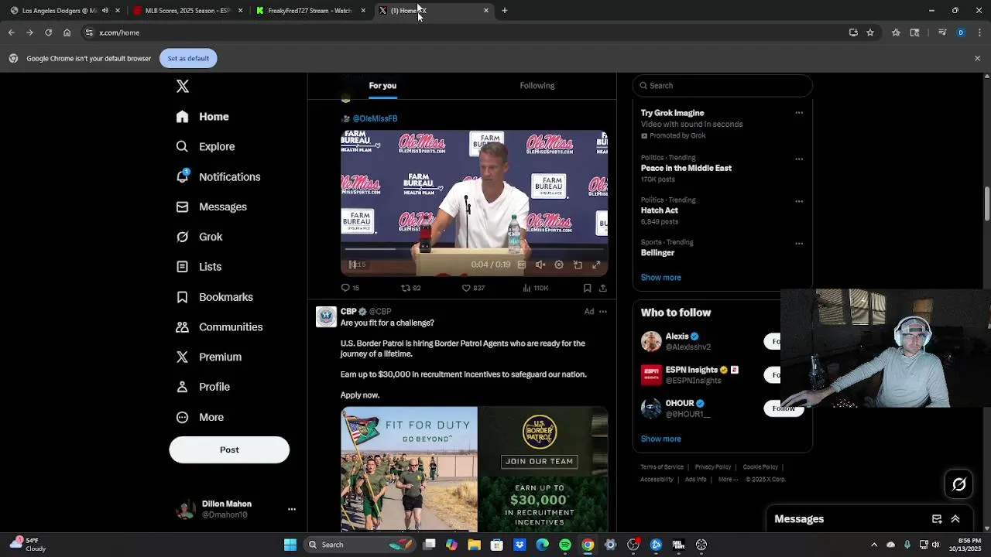Show more who-to-follow suggestions
This screenshot has height=557, width=991.
660,439
